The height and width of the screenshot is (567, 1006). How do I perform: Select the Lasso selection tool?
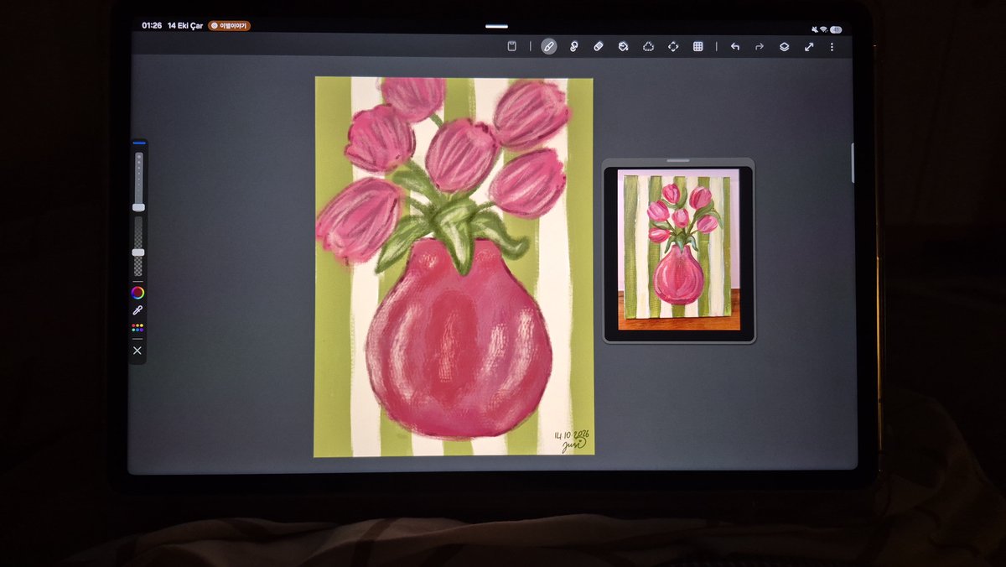648,46
